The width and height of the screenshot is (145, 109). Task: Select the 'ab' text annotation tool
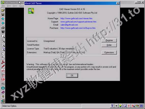3,71
